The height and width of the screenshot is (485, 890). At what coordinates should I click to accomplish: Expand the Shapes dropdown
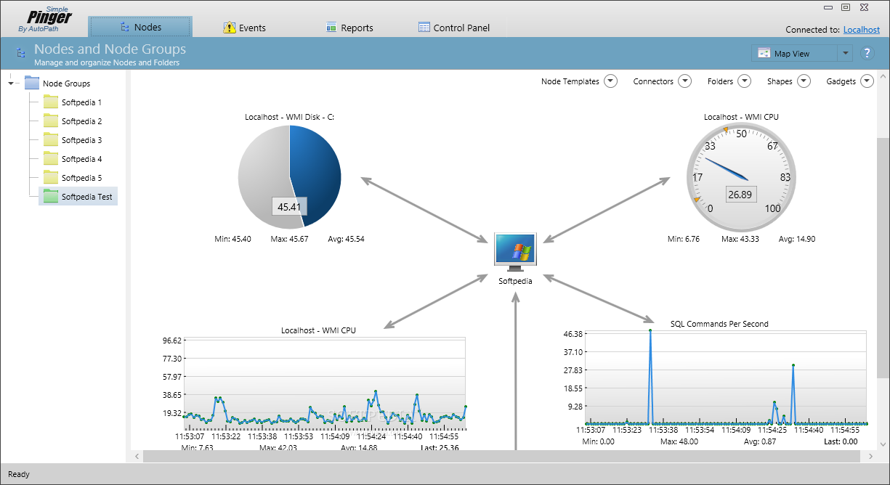804,81
